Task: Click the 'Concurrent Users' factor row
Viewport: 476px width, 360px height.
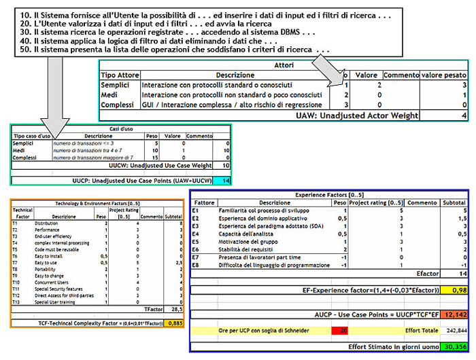Action: pyautogui.click(x=97, y=283)
